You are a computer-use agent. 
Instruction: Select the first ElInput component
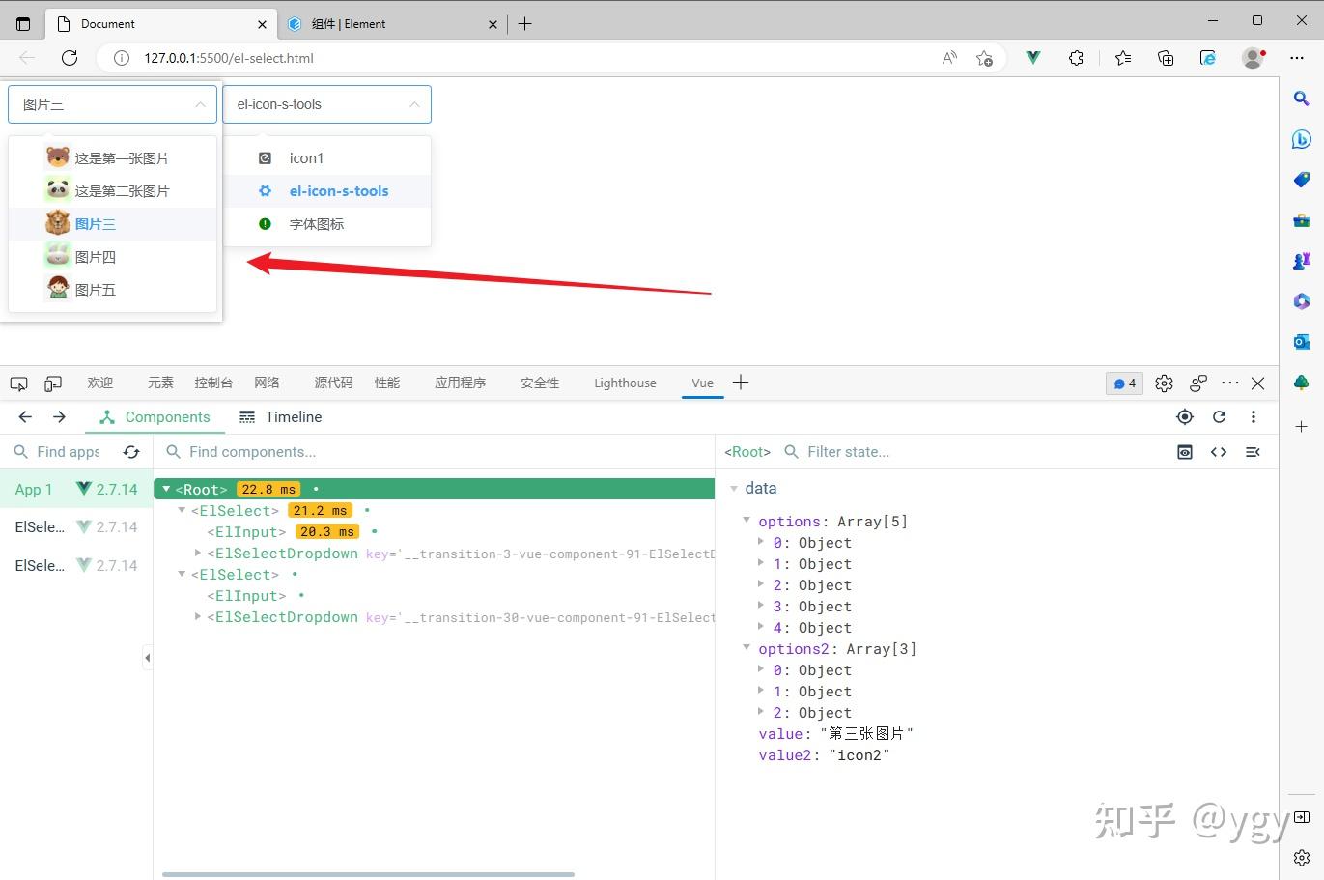pos(246,532)
